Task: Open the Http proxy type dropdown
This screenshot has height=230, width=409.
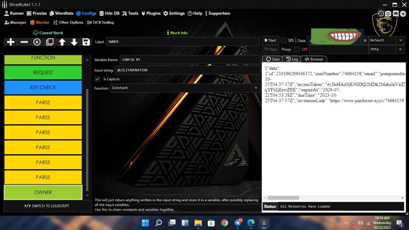Action: [x=387, y=49]
